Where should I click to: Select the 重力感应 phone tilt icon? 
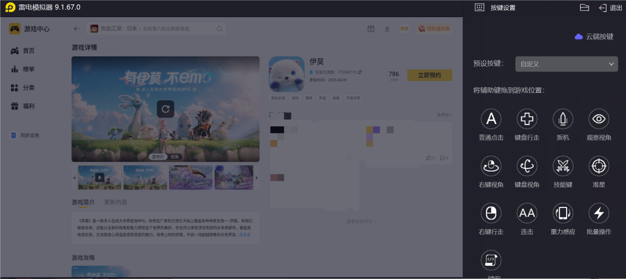coord(563,213)
